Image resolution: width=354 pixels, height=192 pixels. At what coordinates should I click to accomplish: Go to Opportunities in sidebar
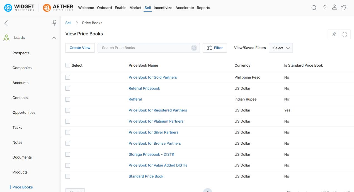24,113
